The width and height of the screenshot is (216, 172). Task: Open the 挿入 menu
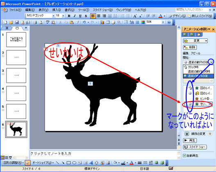click(x=57, y=10)
